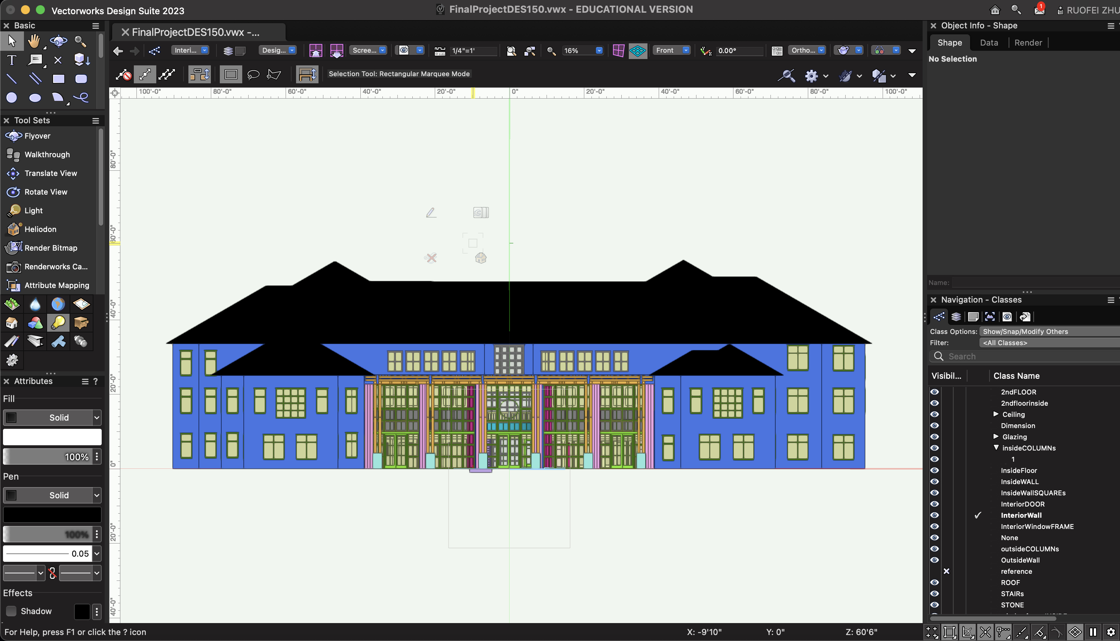Toggle visibility of OutsideWall class
The image size is (1120, 641).
coord(935,560)
